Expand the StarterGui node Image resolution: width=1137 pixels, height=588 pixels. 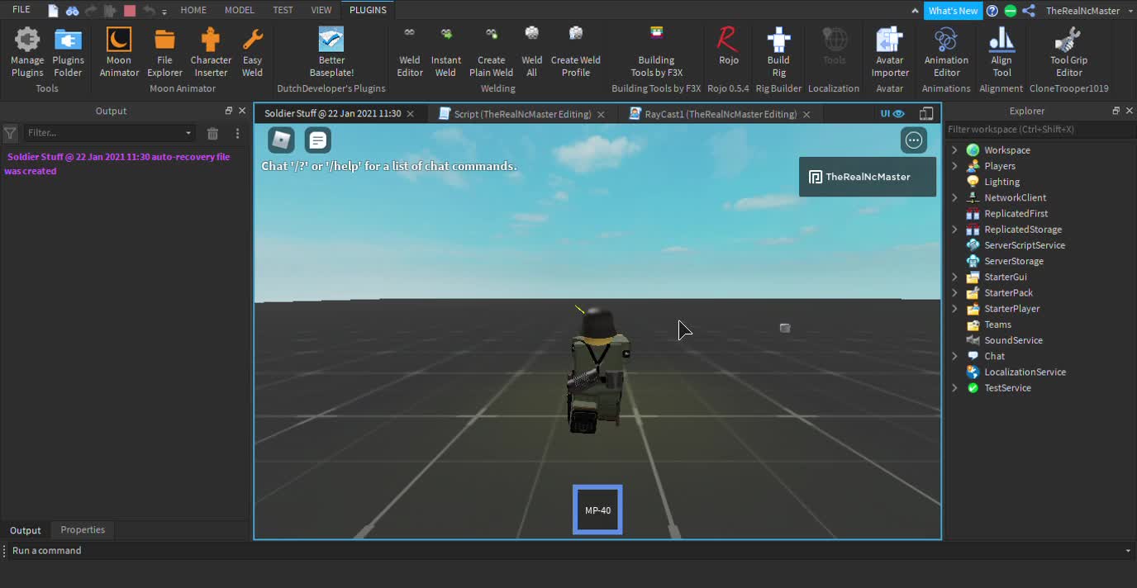954,277
